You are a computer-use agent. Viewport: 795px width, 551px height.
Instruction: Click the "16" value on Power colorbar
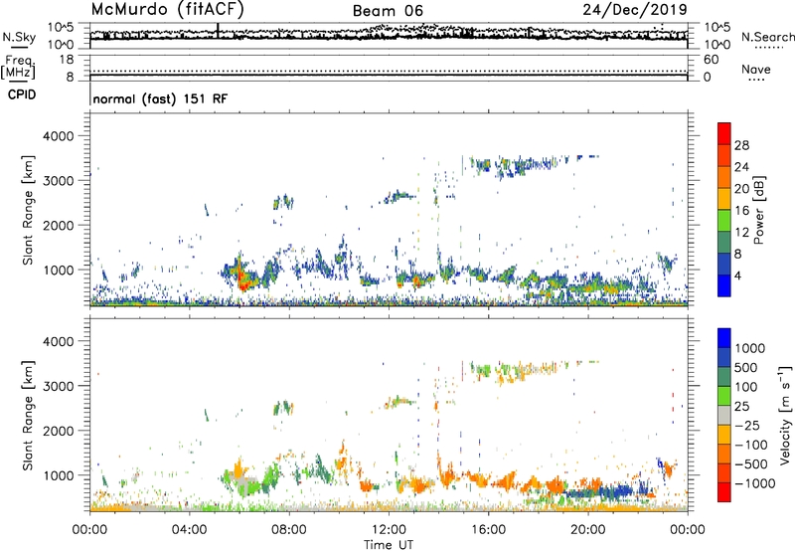741,211
